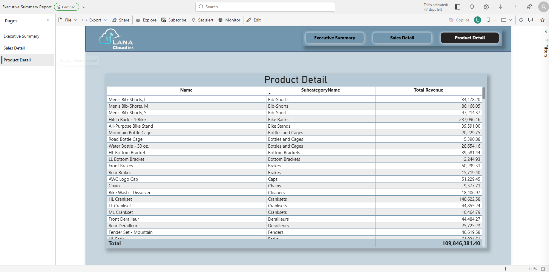Expand the Filters pane arrow

[546, 32]
